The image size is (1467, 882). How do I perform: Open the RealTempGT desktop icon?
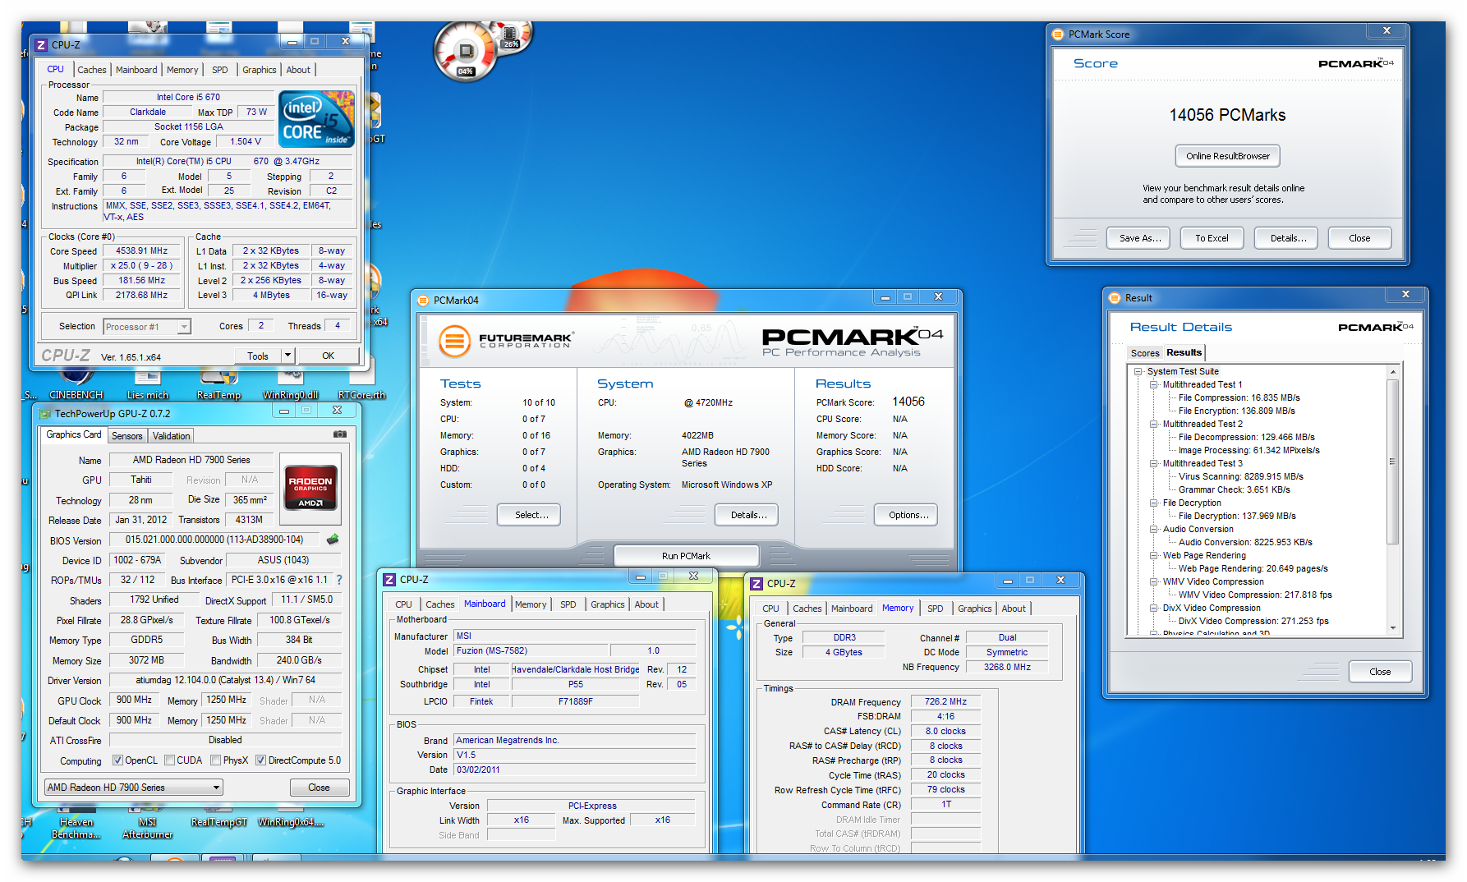(x=218, y=816)
